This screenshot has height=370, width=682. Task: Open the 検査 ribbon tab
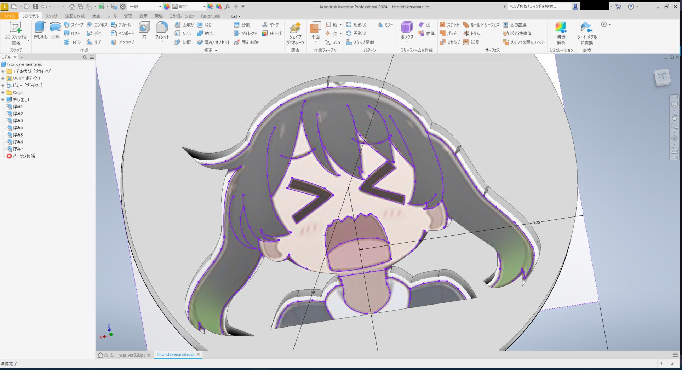(x=96, y=16)
